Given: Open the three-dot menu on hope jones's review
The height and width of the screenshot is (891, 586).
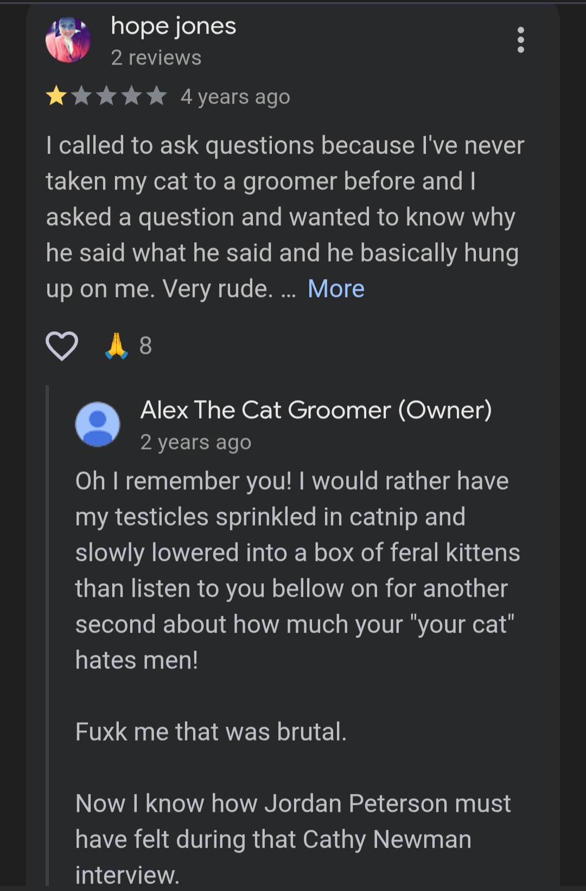Looking at the screenshot, I should tap(521, 40).
